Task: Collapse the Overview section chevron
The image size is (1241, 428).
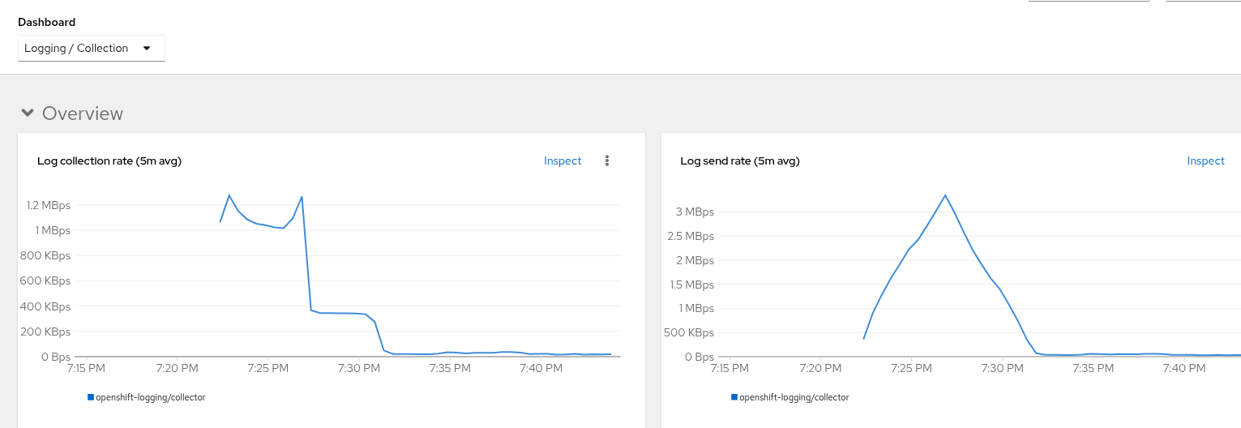Action: [28, 113]
